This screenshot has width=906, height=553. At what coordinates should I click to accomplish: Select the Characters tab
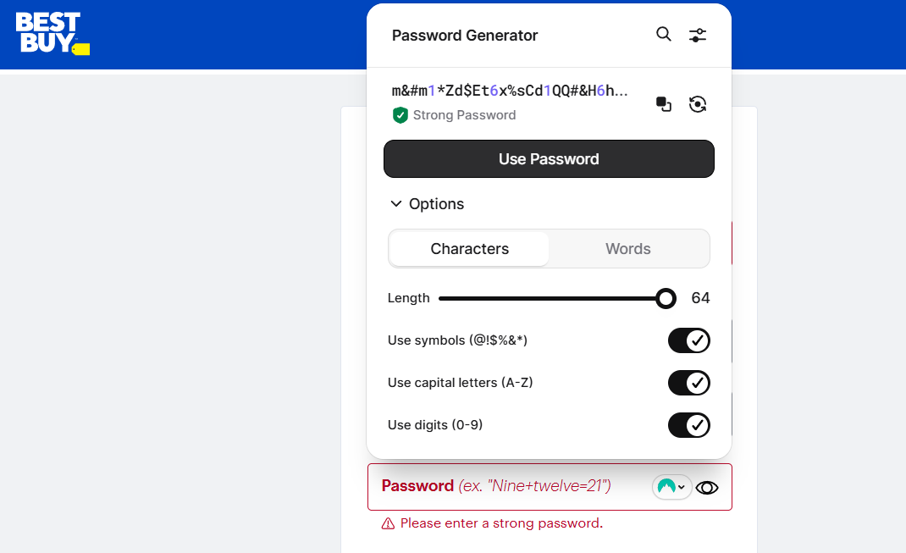pos(469,248)
